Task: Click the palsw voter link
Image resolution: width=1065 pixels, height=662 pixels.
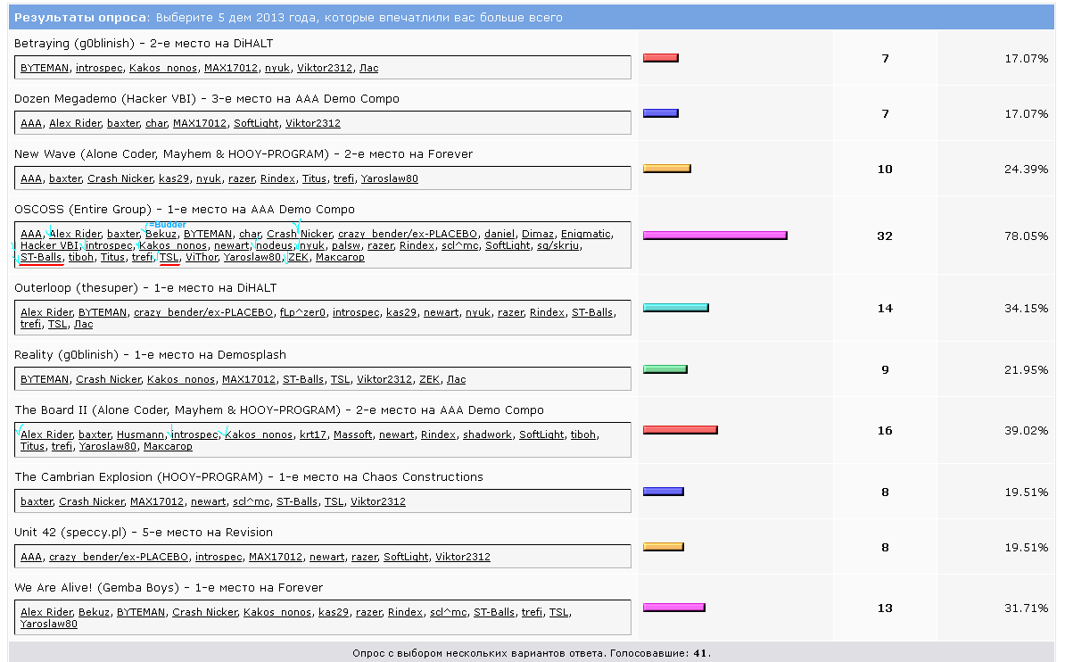Action: coord(345,246)
